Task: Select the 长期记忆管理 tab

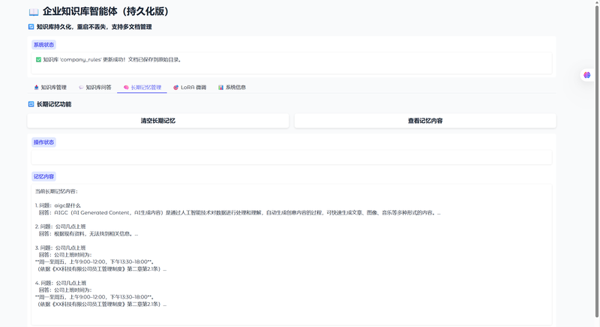Action: 142,87
